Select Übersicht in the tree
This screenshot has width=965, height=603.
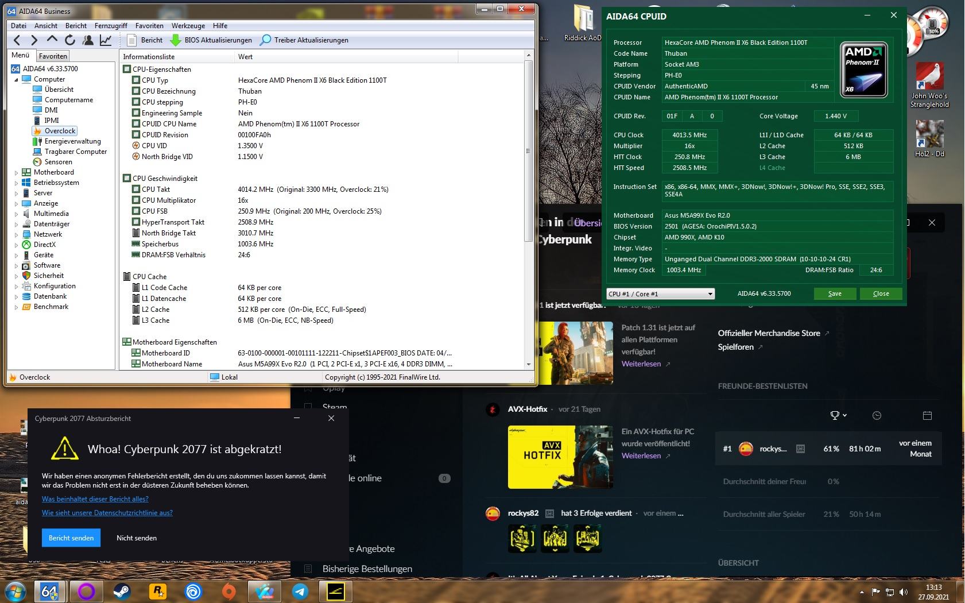pyautogui.click(x=59, y=90)
